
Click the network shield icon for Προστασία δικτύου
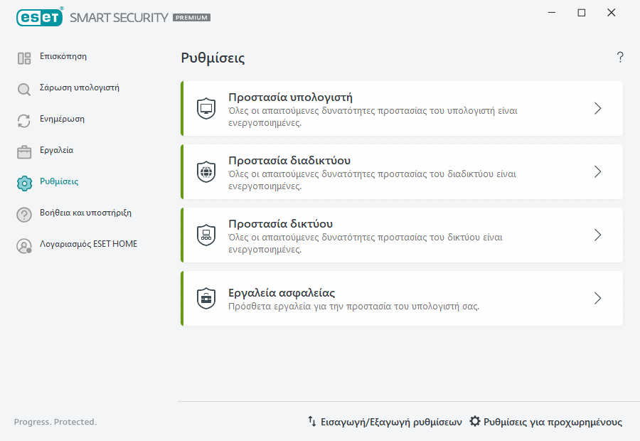point(206,234)
